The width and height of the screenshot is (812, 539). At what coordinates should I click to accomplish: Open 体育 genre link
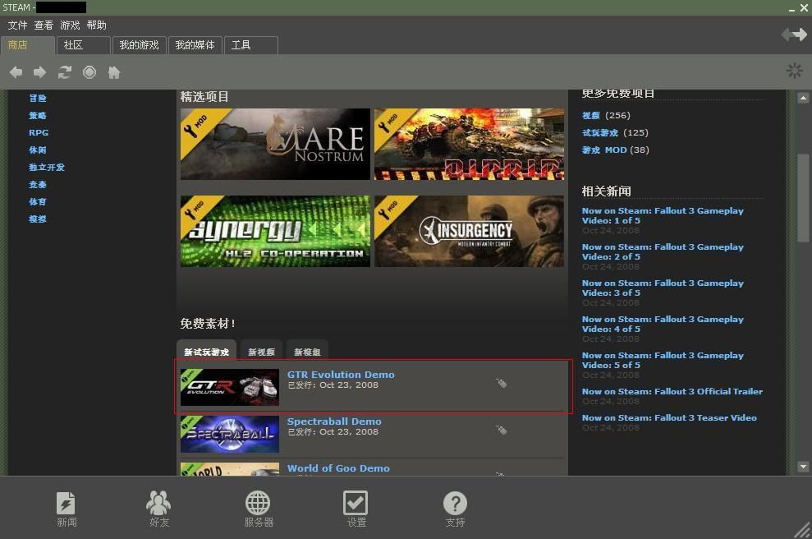38,201
